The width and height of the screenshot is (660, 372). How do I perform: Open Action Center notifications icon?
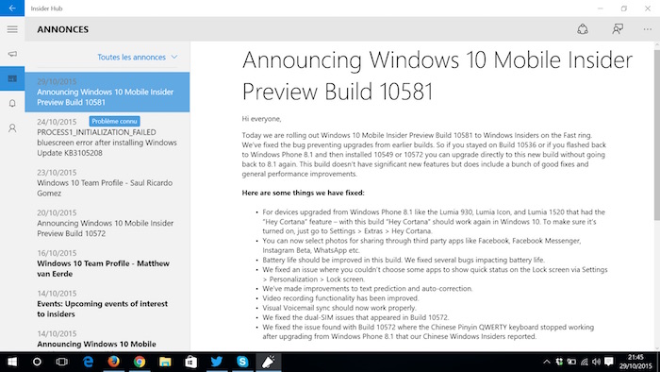point(609,362)
